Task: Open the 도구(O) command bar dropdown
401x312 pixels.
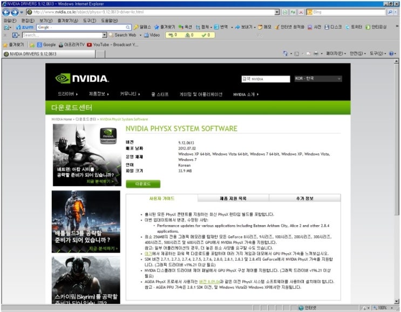Action: pos(378,53)
